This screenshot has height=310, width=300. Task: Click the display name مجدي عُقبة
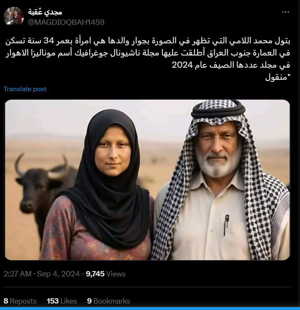45,12
